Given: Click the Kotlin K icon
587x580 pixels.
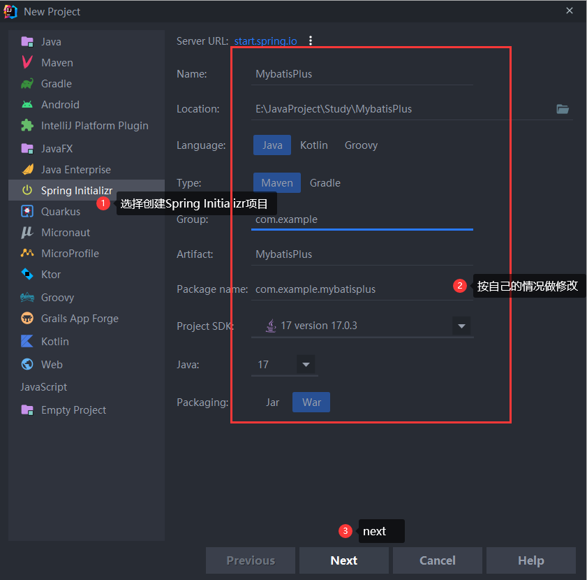Looking at the screenshot, I should coord(27,341).
